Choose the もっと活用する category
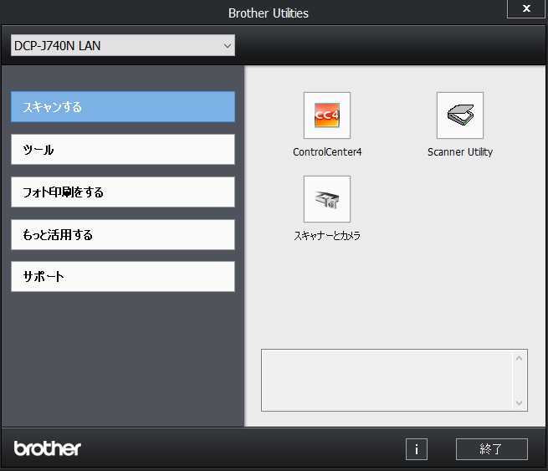 point(123,235)
